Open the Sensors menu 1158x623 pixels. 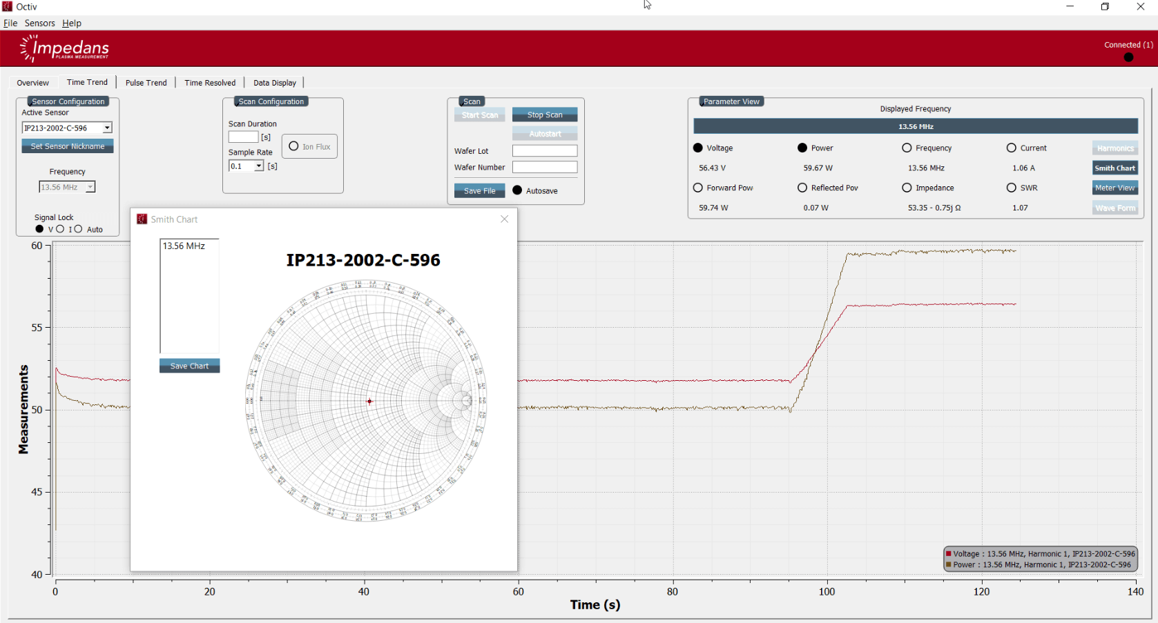click(39, 23)
